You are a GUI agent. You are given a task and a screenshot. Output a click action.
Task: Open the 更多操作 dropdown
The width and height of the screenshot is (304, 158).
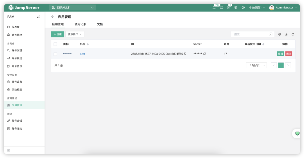click(75, 34)
